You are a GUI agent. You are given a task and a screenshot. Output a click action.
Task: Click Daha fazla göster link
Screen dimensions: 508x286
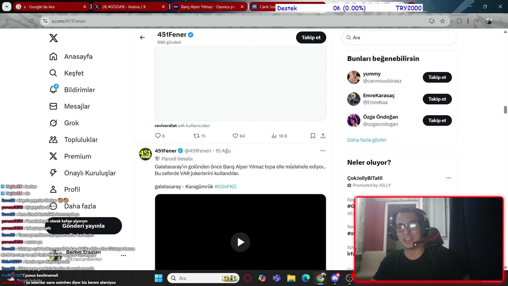point(367,140)
